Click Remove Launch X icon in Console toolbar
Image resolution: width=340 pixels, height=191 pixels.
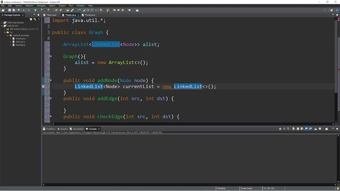(284, 129)
